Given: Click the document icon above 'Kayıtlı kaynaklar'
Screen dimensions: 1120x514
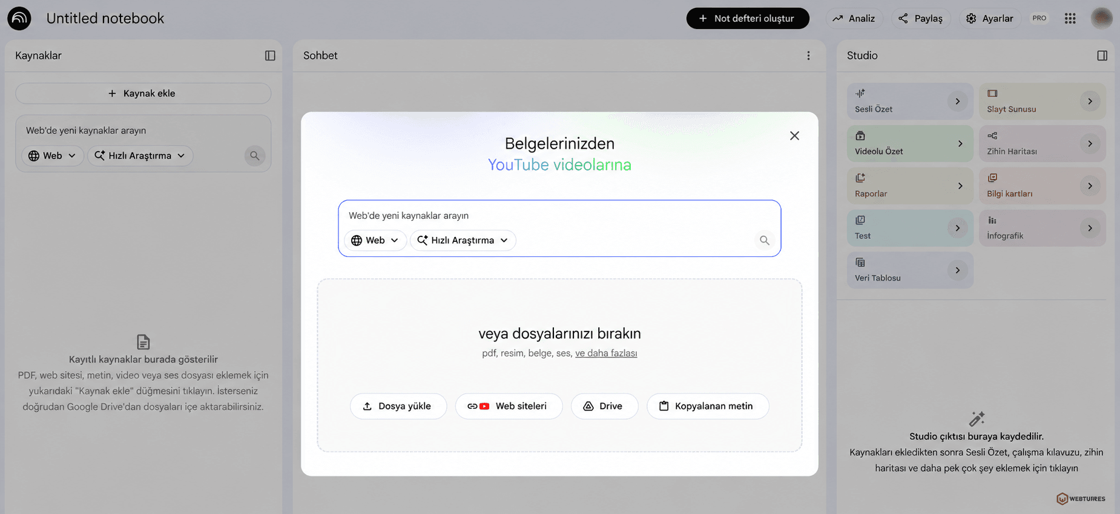Looking at the screenshot, I should pyautogui.click(x=143, y=342).
